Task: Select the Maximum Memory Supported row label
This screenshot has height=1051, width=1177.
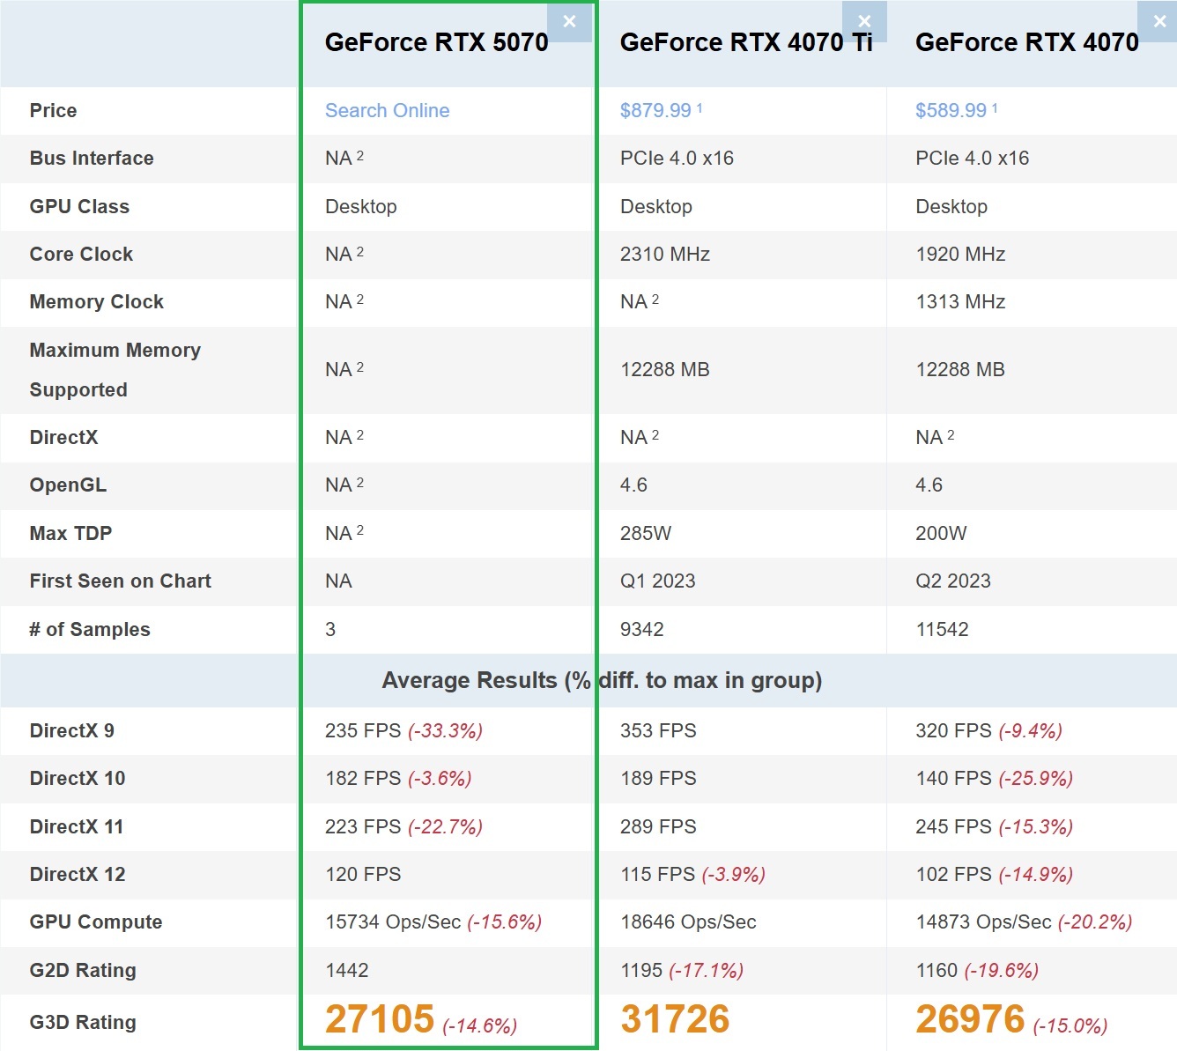Action: pyautogui.click(x=115, y=370)
